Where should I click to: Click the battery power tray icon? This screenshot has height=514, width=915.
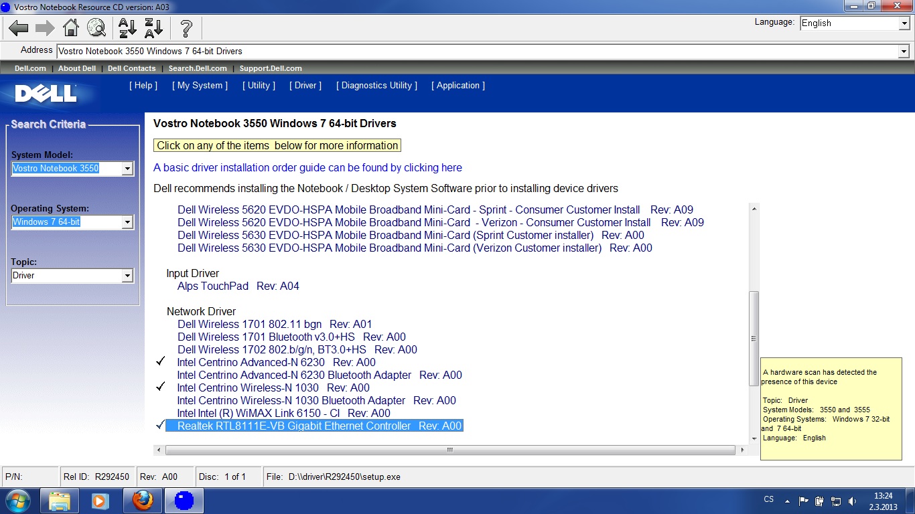click(x=820, y=501)
